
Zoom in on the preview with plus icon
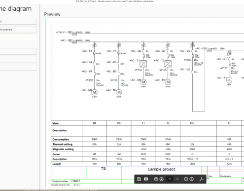192,179
